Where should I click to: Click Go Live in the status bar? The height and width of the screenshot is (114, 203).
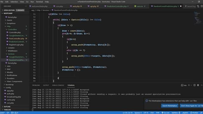[x=166, y=113]
